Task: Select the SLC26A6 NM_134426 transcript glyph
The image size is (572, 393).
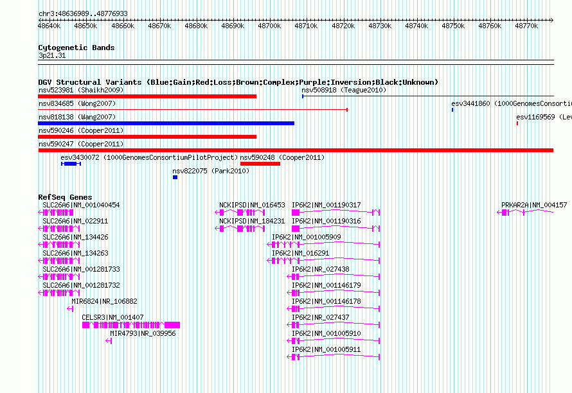Action: (x=58, y=245)
